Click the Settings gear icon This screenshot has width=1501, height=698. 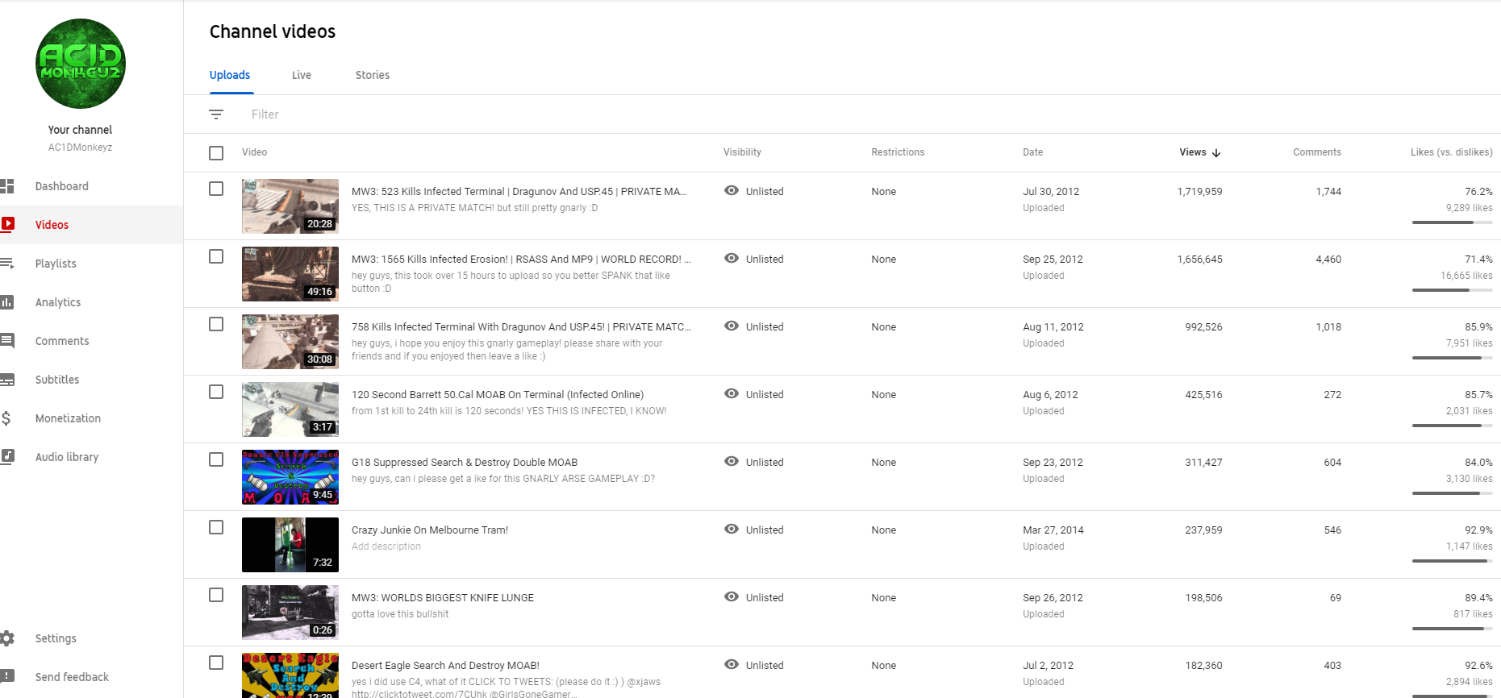click(7, 638)
